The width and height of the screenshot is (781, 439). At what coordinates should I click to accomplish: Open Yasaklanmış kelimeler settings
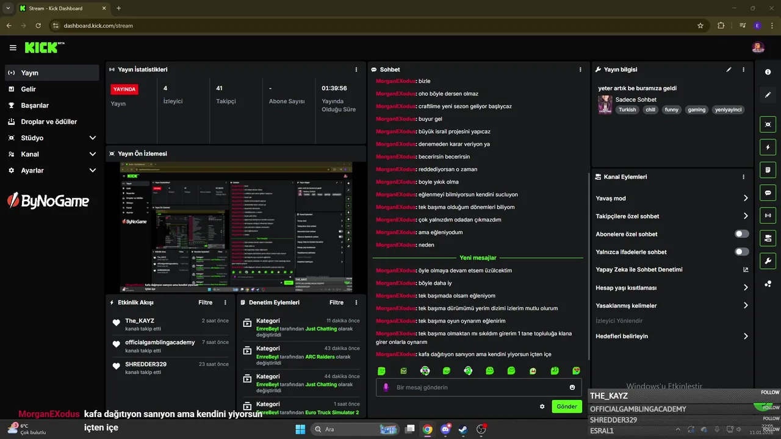point(672,305)
